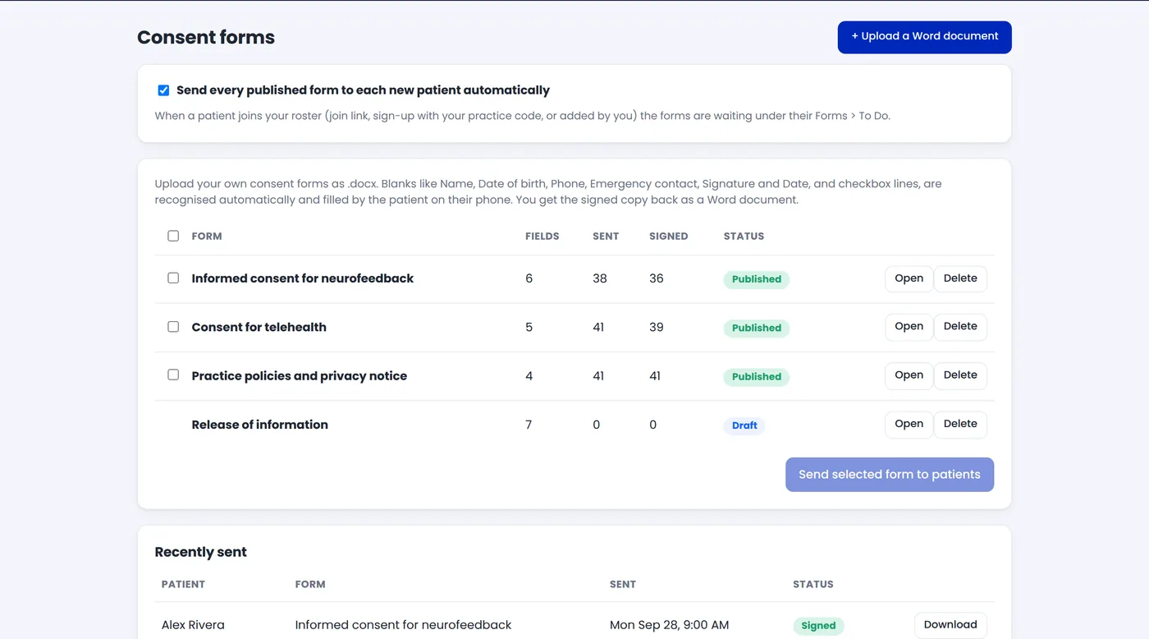Delete the Consent for telehealth form
This screenshot has height=639, width=1149.
tap(960, 327)
